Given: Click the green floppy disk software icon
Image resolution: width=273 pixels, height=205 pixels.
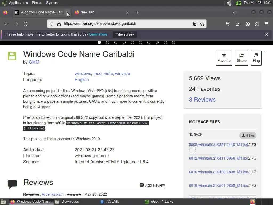Looking at the screenshot, I should click(x=12, y=56).
